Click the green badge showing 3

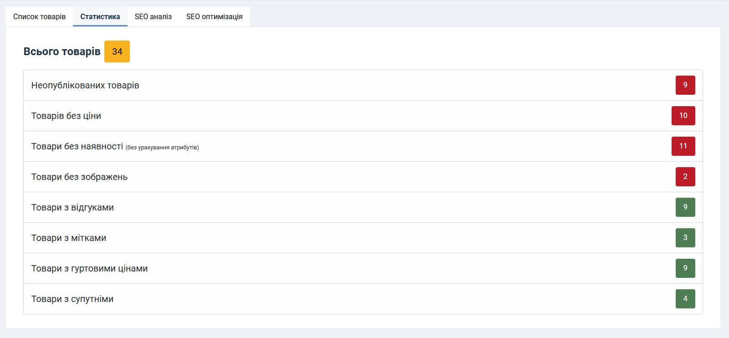tap(685, 238)
